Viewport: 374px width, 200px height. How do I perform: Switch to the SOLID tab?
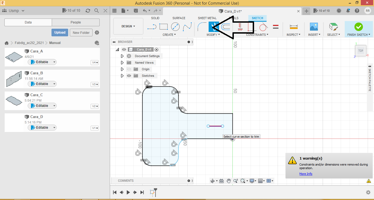coord(155,18)
